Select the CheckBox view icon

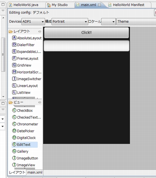pyautogui.click(x=14, y=110)
